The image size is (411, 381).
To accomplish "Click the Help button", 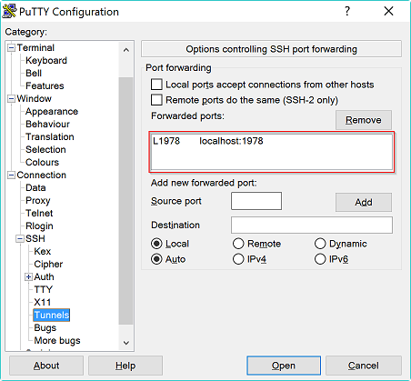I will (x=125, y=366).
